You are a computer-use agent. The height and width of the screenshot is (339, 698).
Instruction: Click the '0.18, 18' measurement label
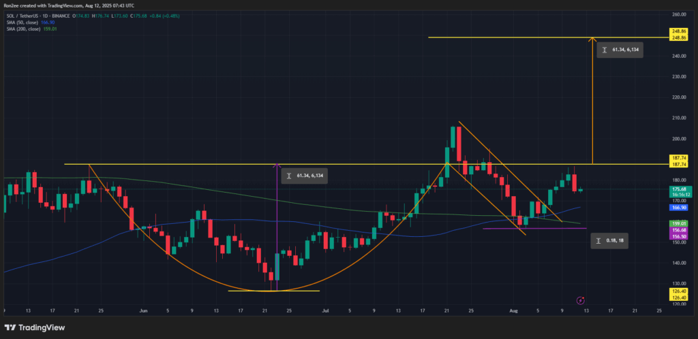[x=609, y=240]
